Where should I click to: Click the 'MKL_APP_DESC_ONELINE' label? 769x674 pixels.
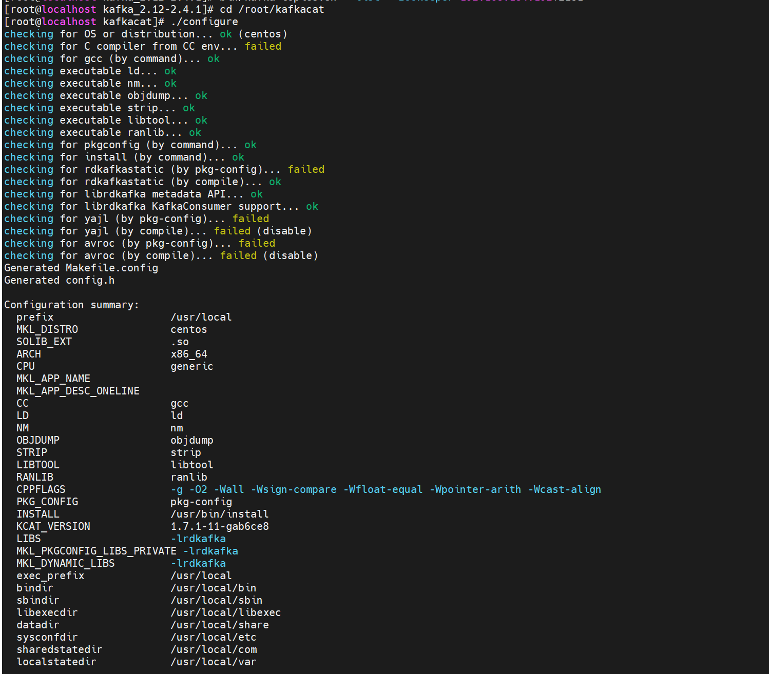[78, 391]
